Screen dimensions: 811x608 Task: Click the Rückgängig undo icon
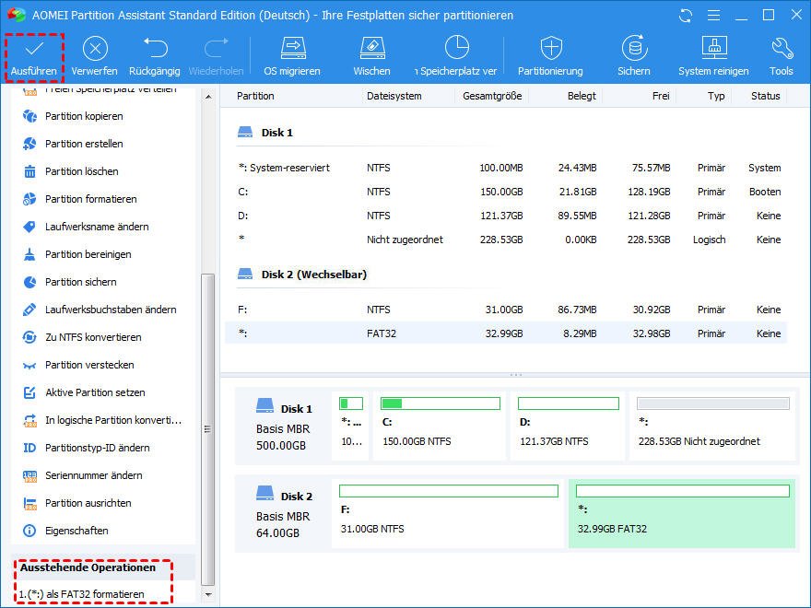click(x=155, y=48)
